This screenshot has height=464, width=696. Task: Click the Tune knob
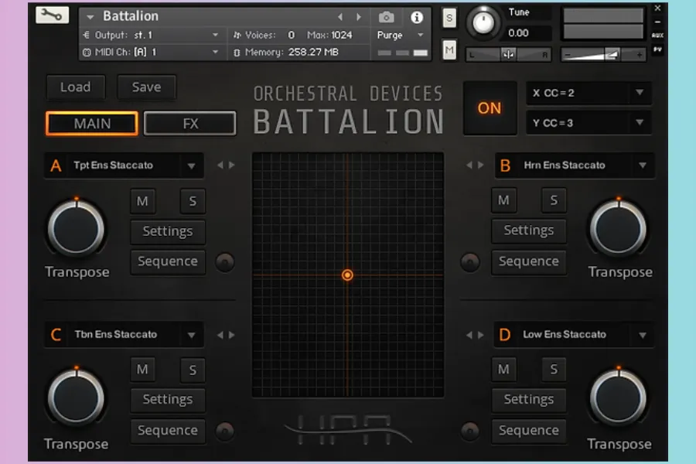pos(483,22)
